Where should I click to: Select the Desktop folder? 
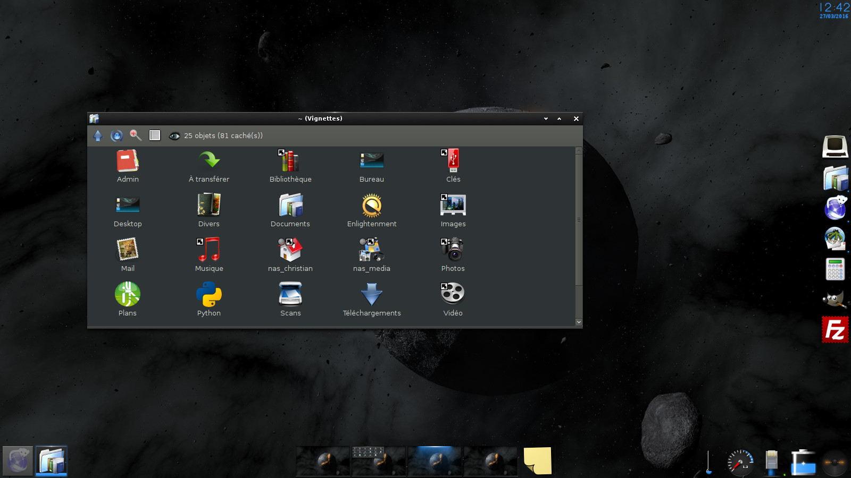[128, 211]
